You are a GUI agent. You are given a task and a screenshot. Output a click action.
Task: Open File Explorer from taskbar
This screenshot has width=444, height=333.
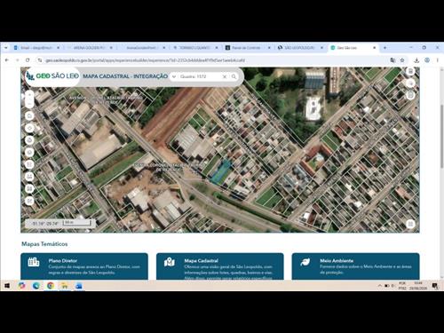(x=65, y=286)
